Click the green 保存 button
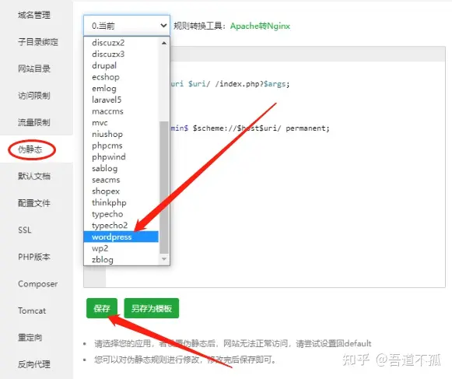Screen dimensions: 452x379 coord(102,308)
